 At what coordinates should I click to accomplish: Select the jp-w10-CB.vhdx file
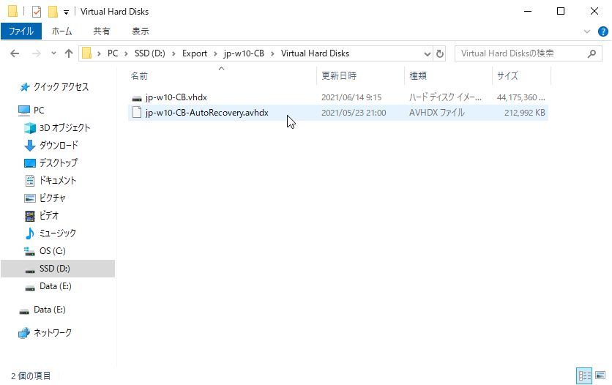(x=338, y=97)
